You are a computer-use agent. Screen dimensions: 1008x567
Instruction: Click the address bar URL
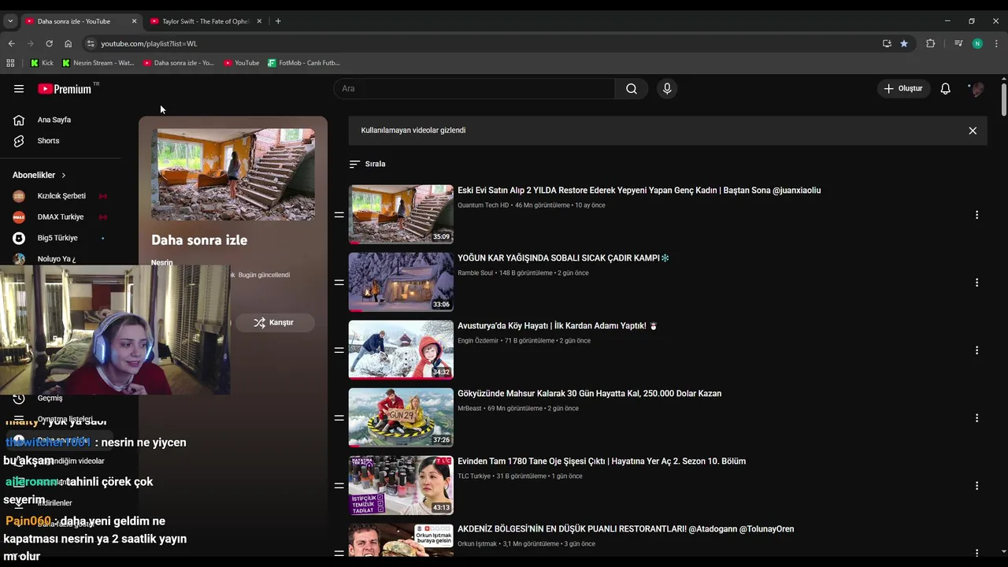click(x=149, y=43)
